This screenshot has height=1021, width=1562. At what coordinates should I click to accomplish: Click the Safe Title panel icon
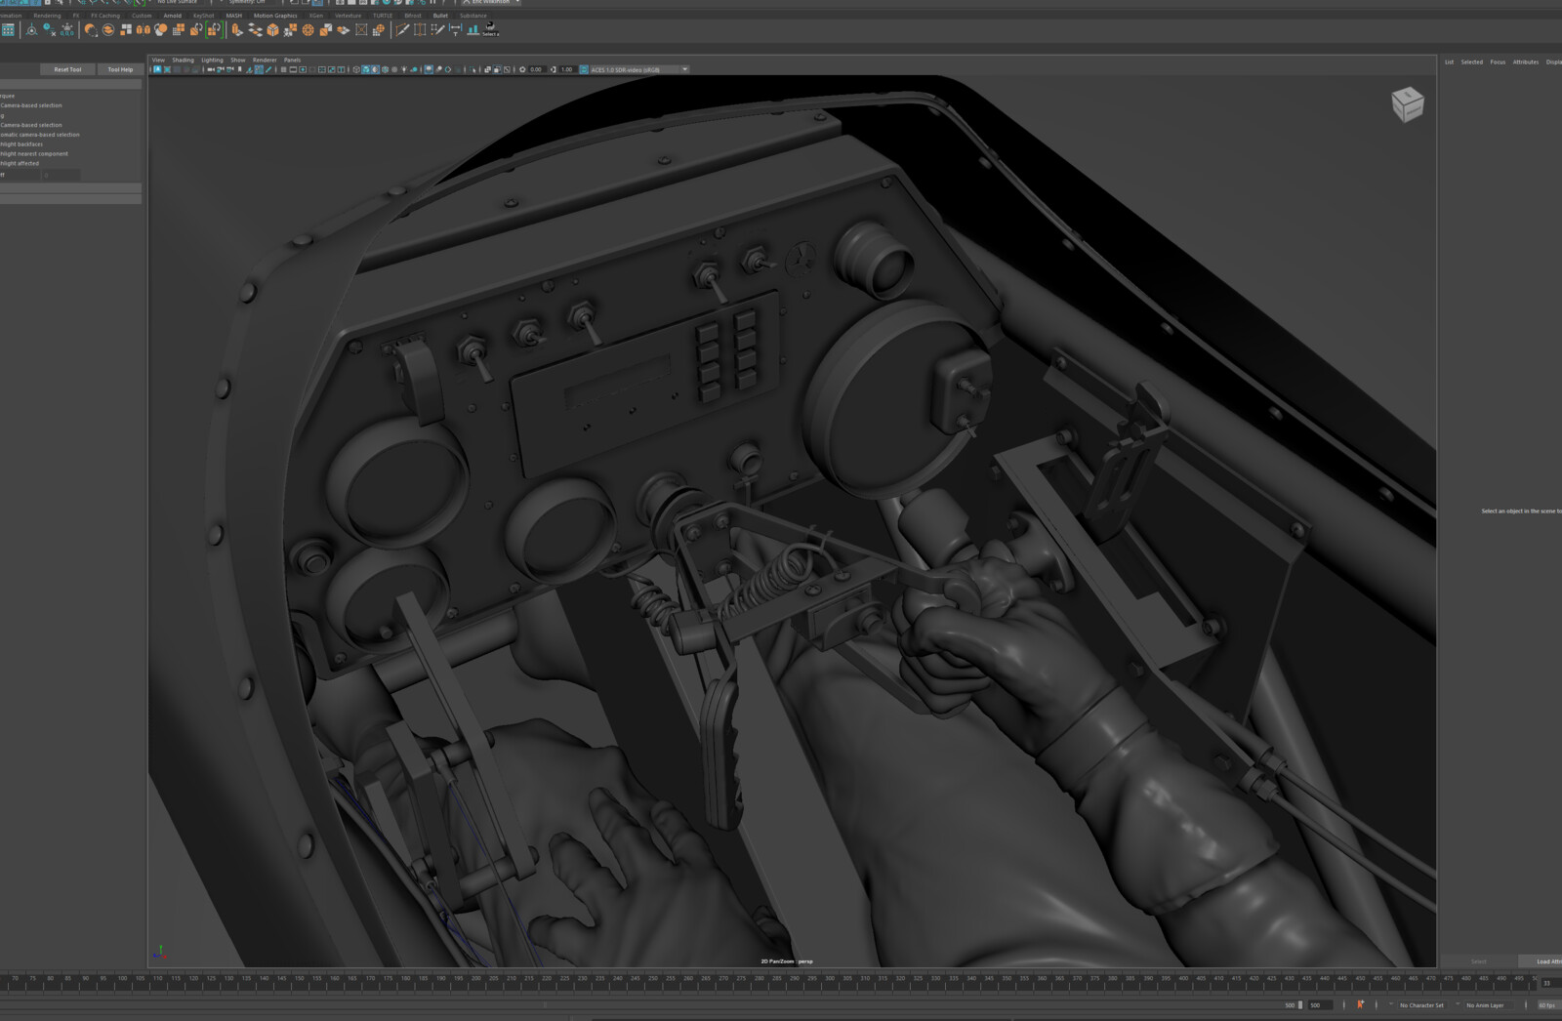point(341,69)
